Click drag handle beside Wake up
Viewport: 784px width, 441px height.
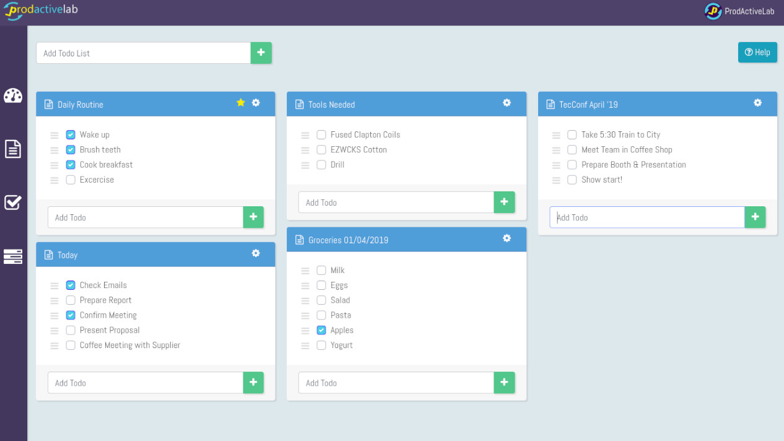tap(54, 135)
